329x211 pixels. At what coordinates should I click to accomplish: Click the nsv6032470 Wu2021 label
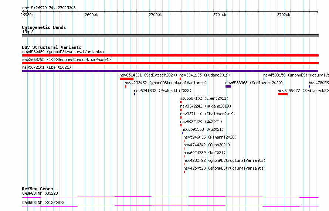(201, 122)
